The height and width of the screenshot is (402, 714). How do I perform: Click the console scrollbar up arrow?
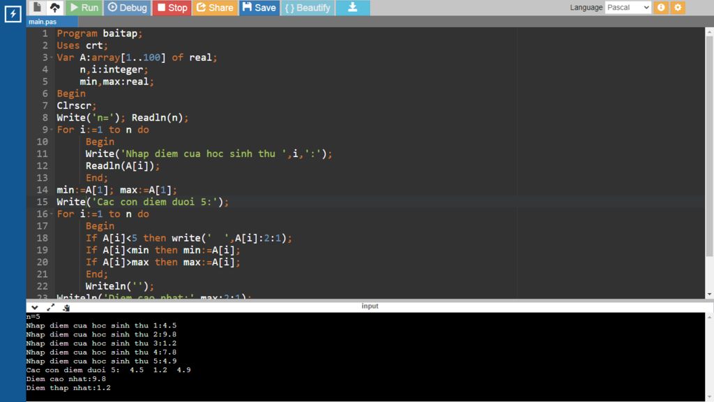pos(709,316)
